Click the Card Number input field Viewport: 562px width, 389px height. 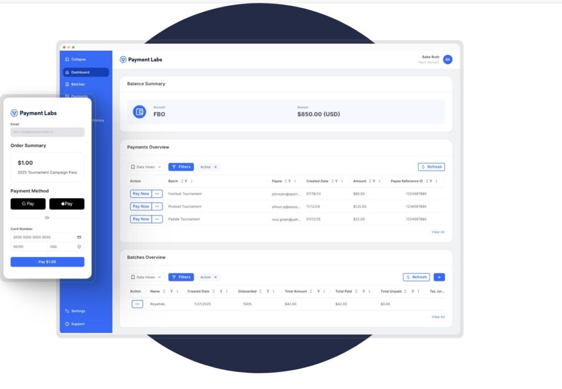pyautogui.click(x=47, y=237)
